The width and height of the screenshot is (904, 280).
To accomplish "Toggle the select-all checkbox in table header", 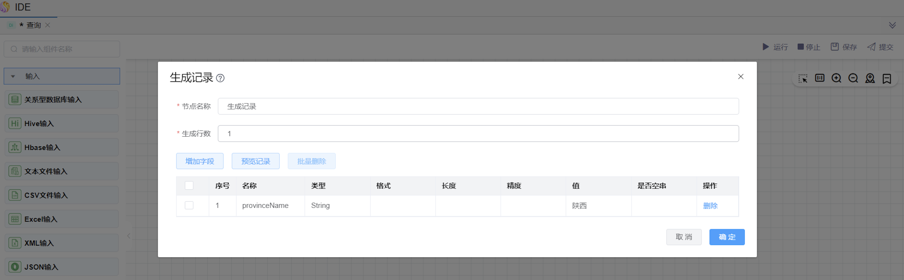I will coord(189,185).
